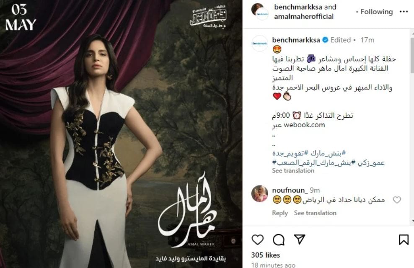414x268 pixels.
Task: Open the amalmaherofficial profile link
Action: (304, 16)
